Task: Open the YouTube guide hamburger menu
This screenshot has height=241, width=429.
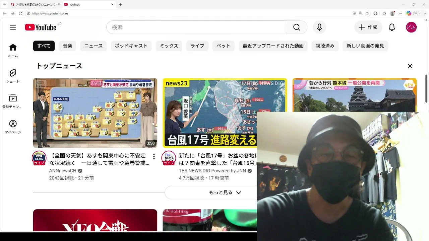Action: 13,27
